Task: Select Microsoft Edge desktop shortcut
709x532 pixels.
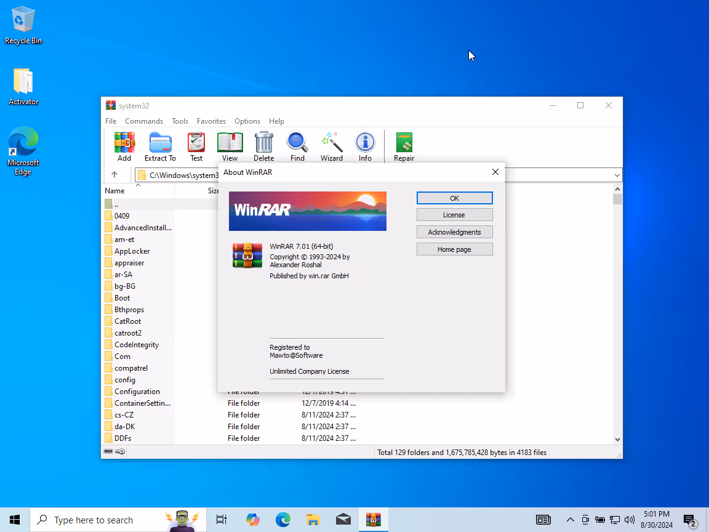Action: pos(23,151)
